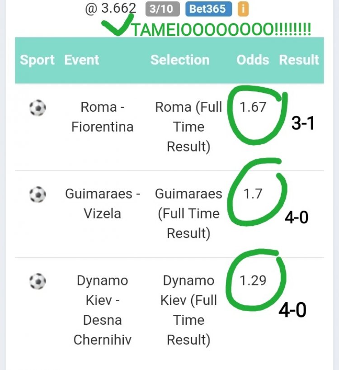Click soccer ball icon beside Roma - Fiorentina
Image resolution: width=339 pixels, height=370 pixels.
click(x=37, y=108)
